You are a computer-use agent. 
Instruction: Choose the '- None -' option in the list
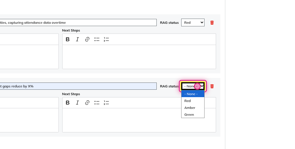[193, 94]
